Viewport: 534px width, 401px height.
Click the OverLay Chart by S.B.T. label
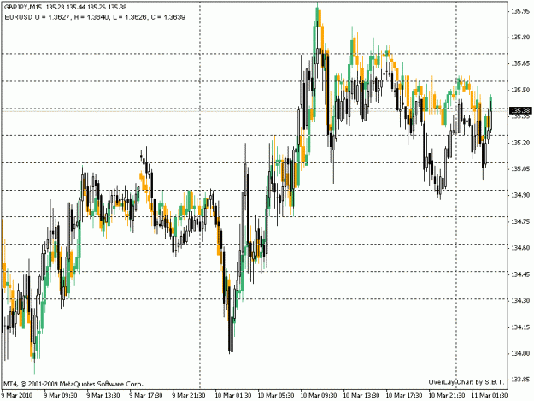pyautogui.click(x=467, y=382)
